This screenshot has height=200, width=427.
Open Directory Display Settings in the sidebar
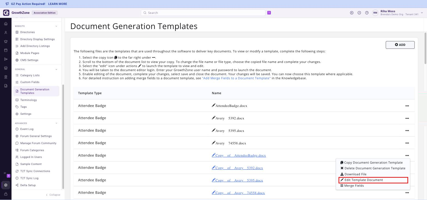(37, 39)
